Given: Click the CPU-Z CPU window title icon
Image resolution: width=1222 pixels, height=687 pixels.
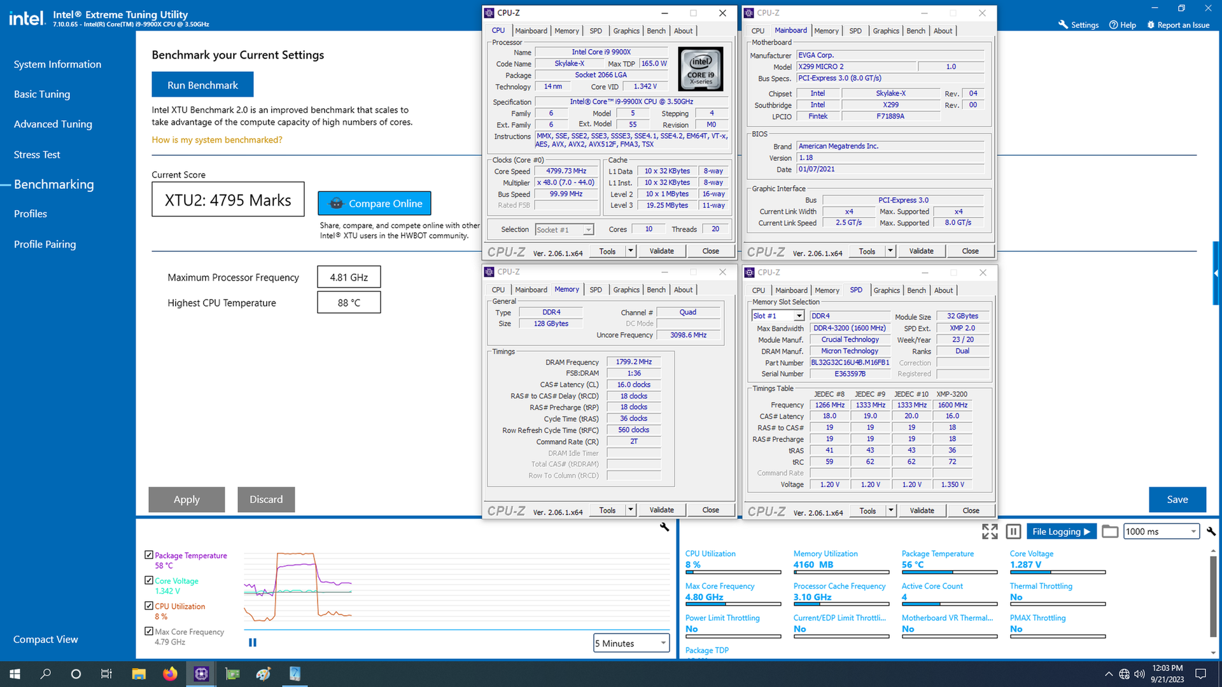Looking at the screenshot, I should (489, 13).
